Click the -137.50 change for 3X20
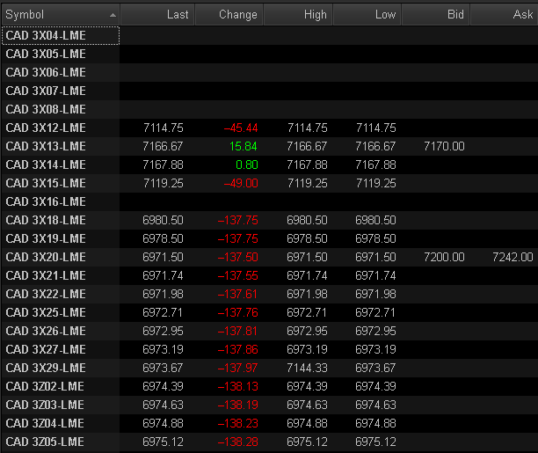 pyautogui.click(x=237, y=257)
